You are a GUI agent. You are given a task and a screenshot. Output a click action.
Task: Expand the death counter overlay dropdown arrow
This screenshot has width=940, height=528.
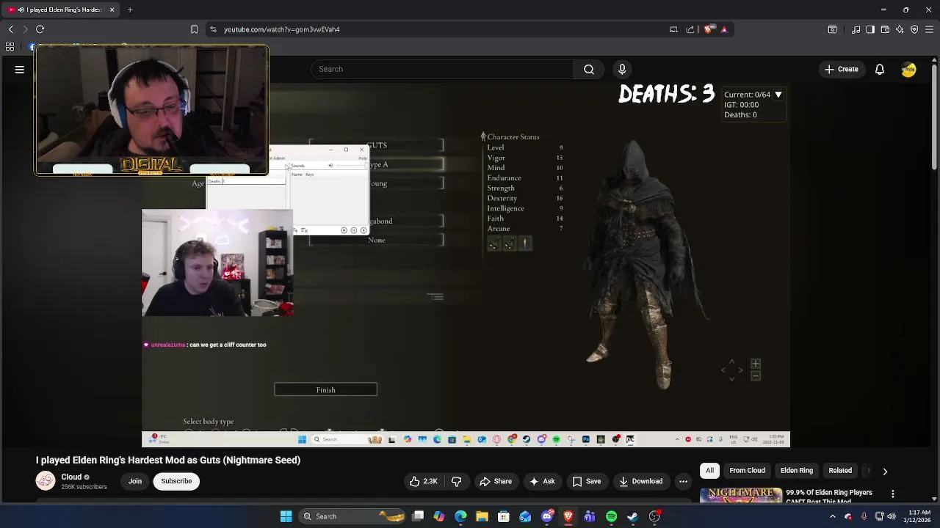tap(778, 95)
